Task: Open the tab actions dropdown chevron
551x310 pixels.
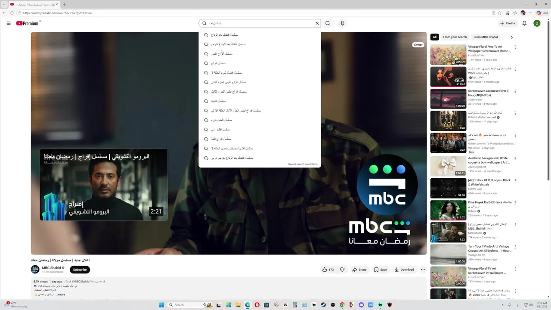Action: [x=4, y=4]
